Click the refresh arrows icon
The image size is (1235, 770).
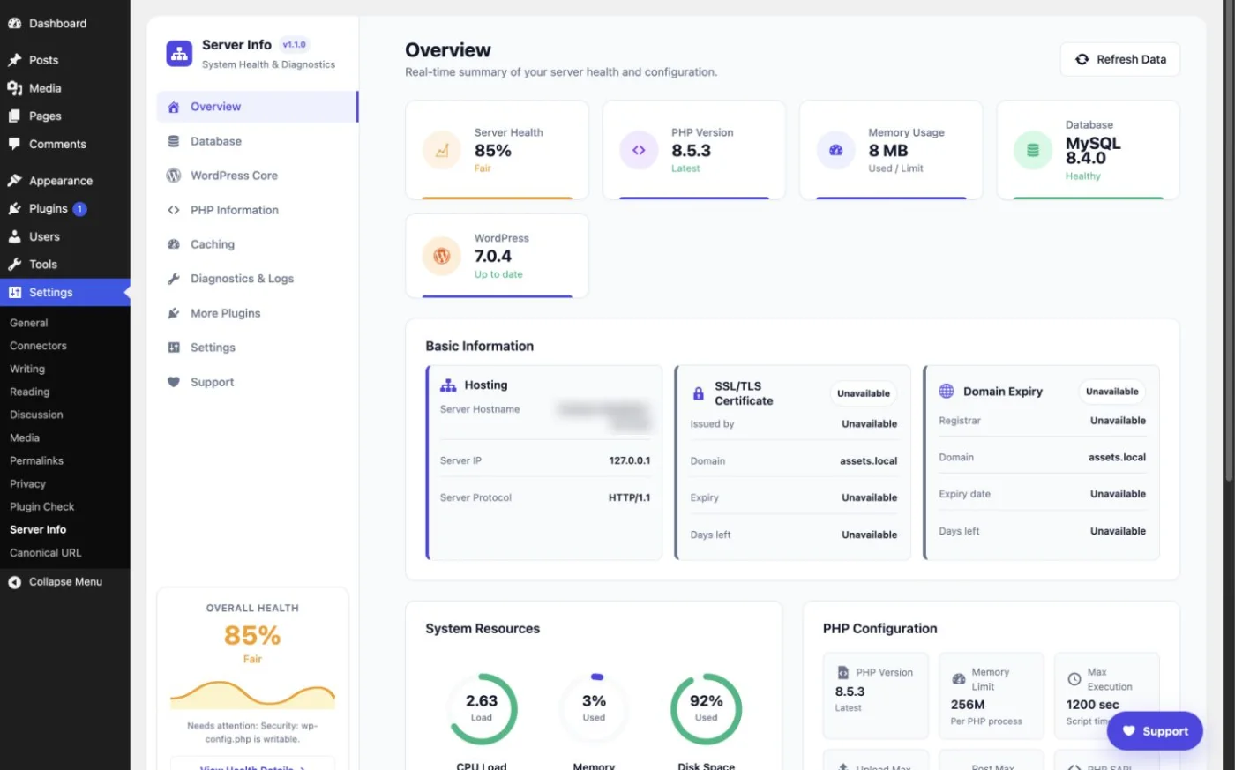pyautogui.click(x=1082, y=59)
